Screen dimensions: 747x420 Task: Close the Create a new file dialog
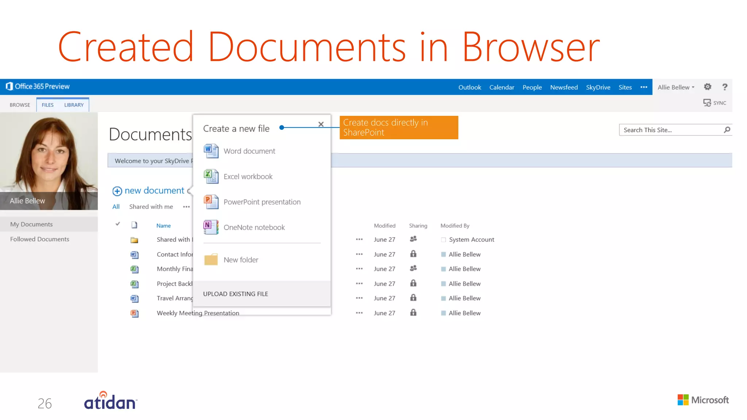click(321, 124)
